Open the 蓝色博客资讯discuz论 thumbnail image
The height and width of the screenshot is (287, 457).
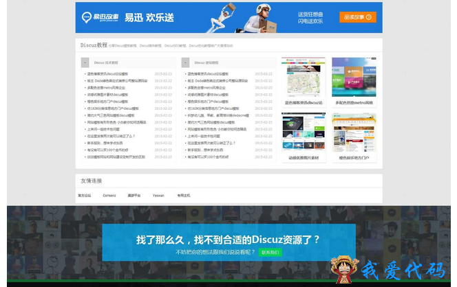click(x=304, y=77)
